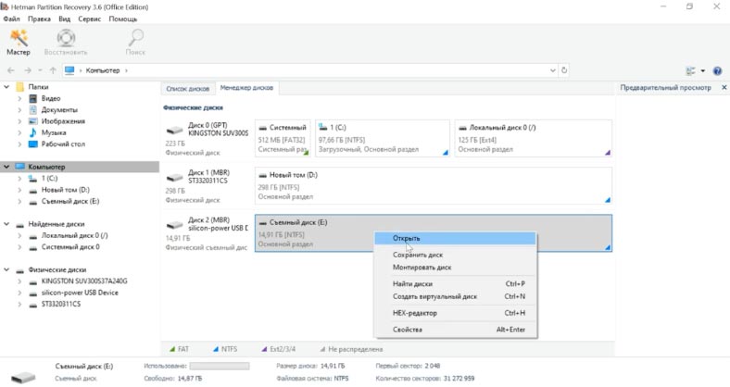The image size is (730, 387).
Task: Select Локальный диск 0 (/) in tree
Action: (x=74, y=235)
